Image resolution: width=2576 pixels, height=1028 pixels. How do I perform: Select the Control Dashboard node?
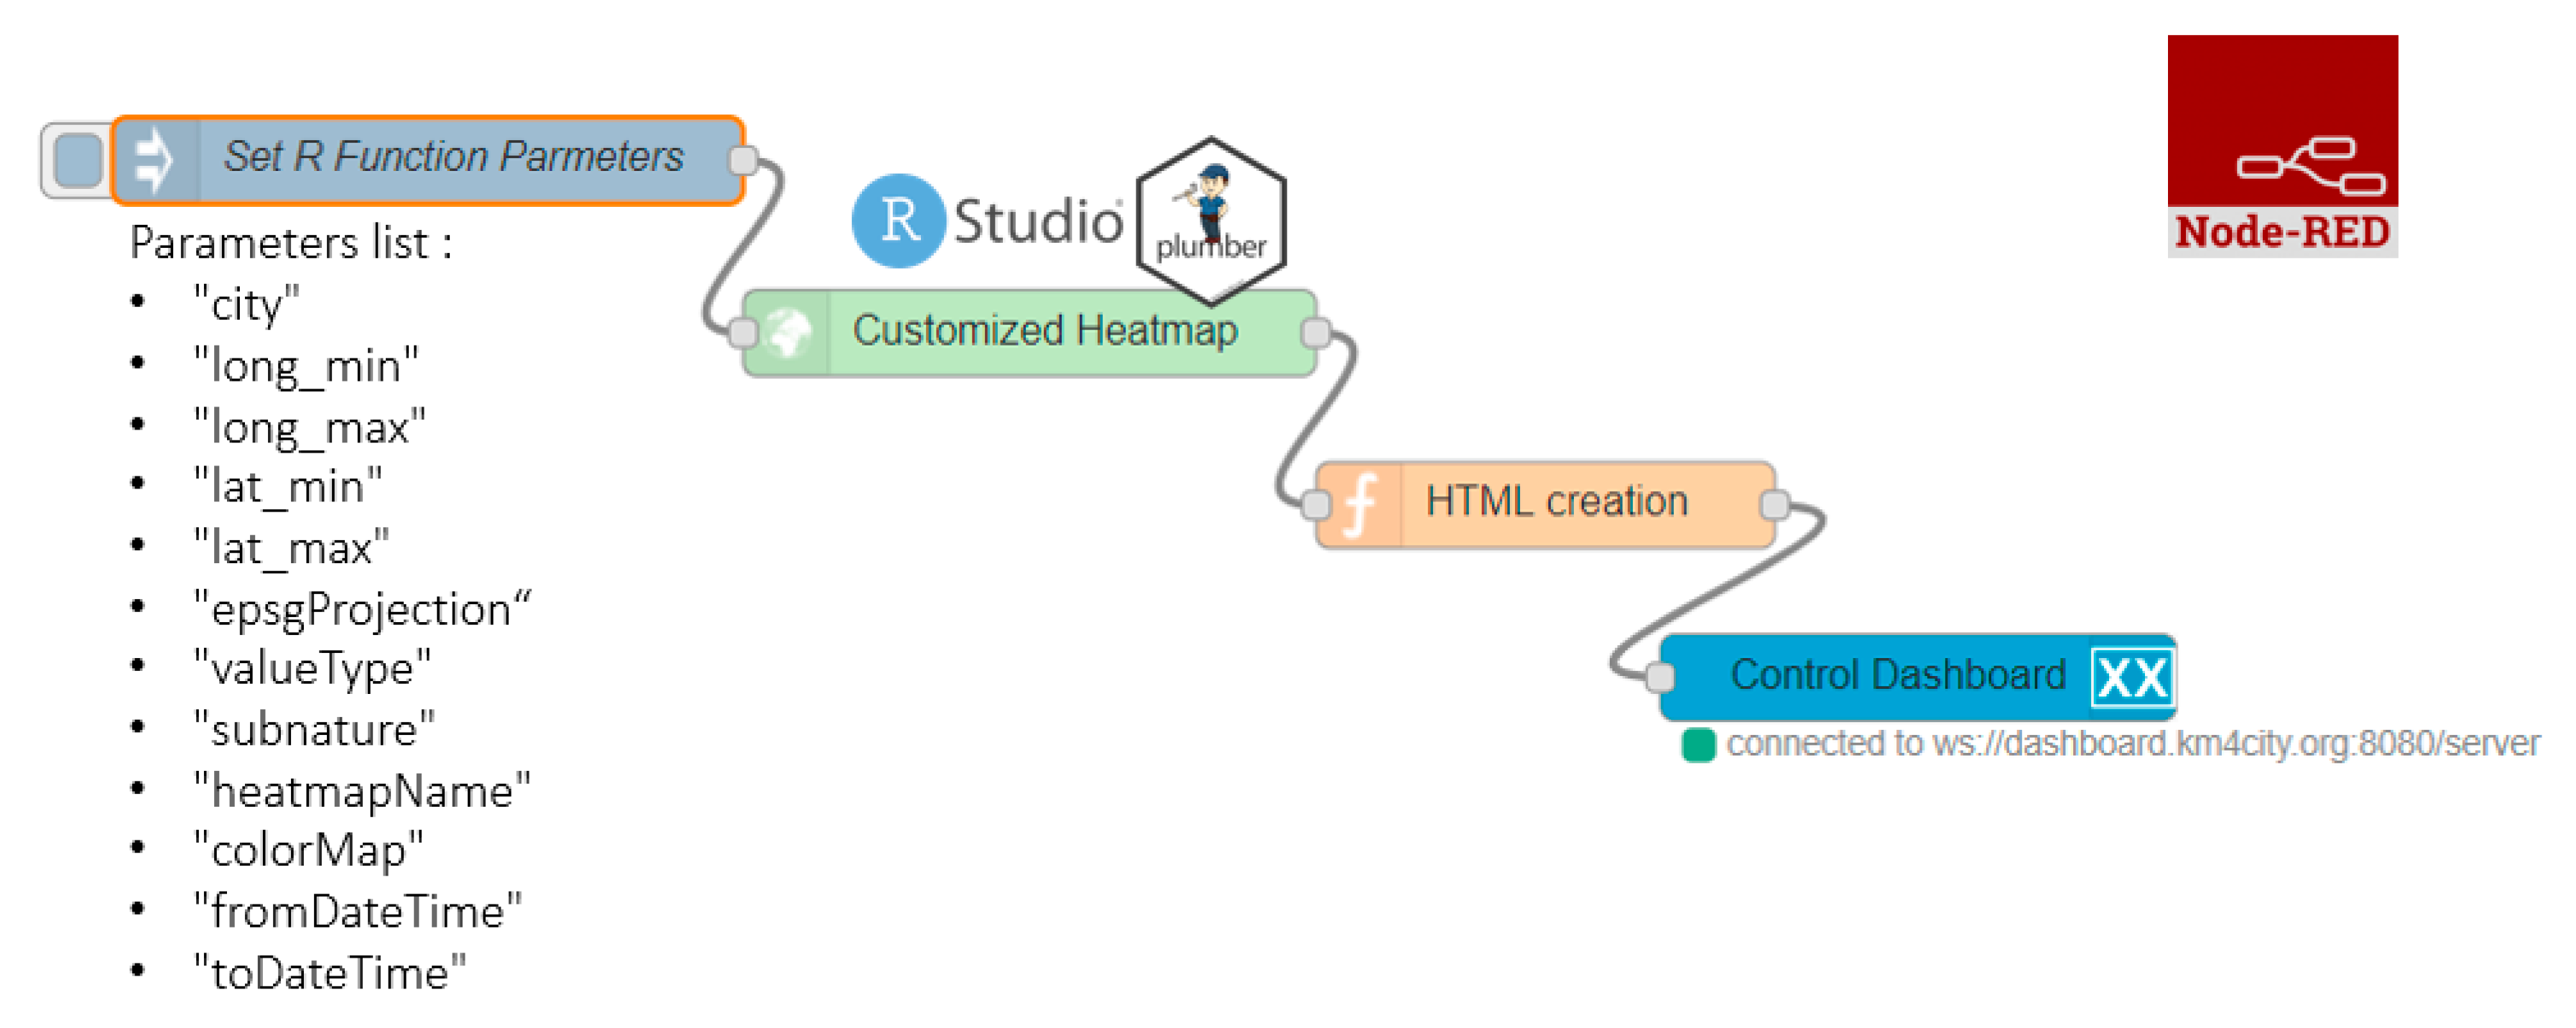coord(1897,676)
